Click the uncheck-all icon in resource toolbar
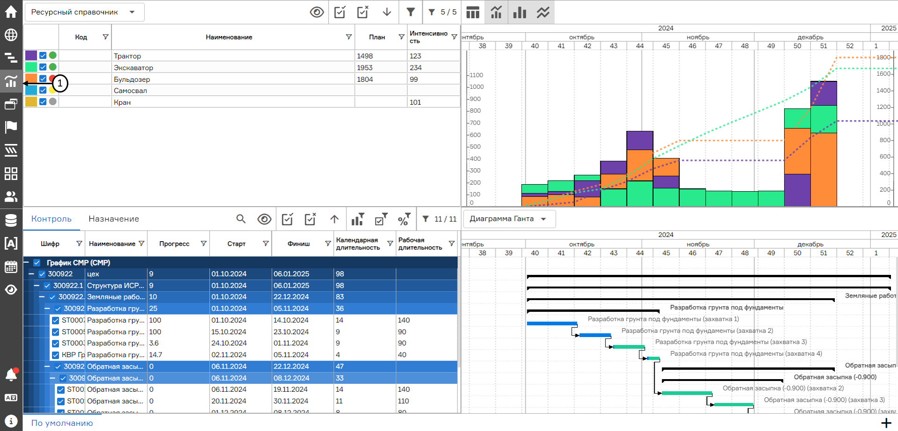898x431 pixels. (x=363, y=12)
